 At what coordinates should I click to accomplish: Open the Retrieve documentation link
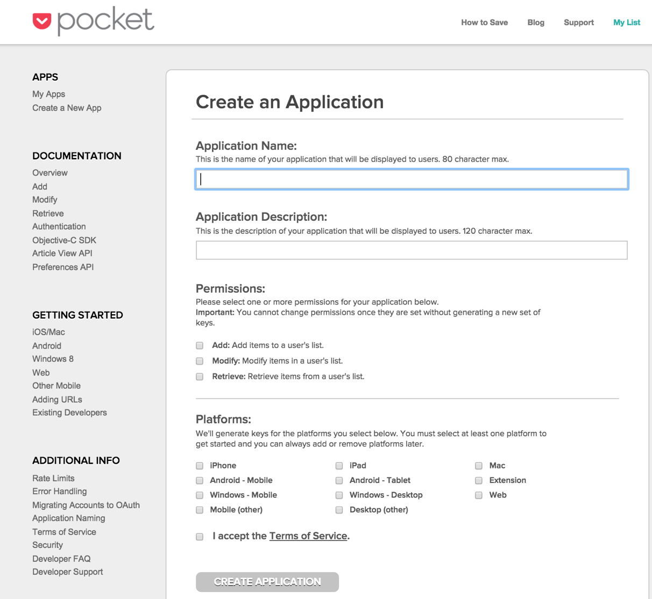click(x=48, y=213)
